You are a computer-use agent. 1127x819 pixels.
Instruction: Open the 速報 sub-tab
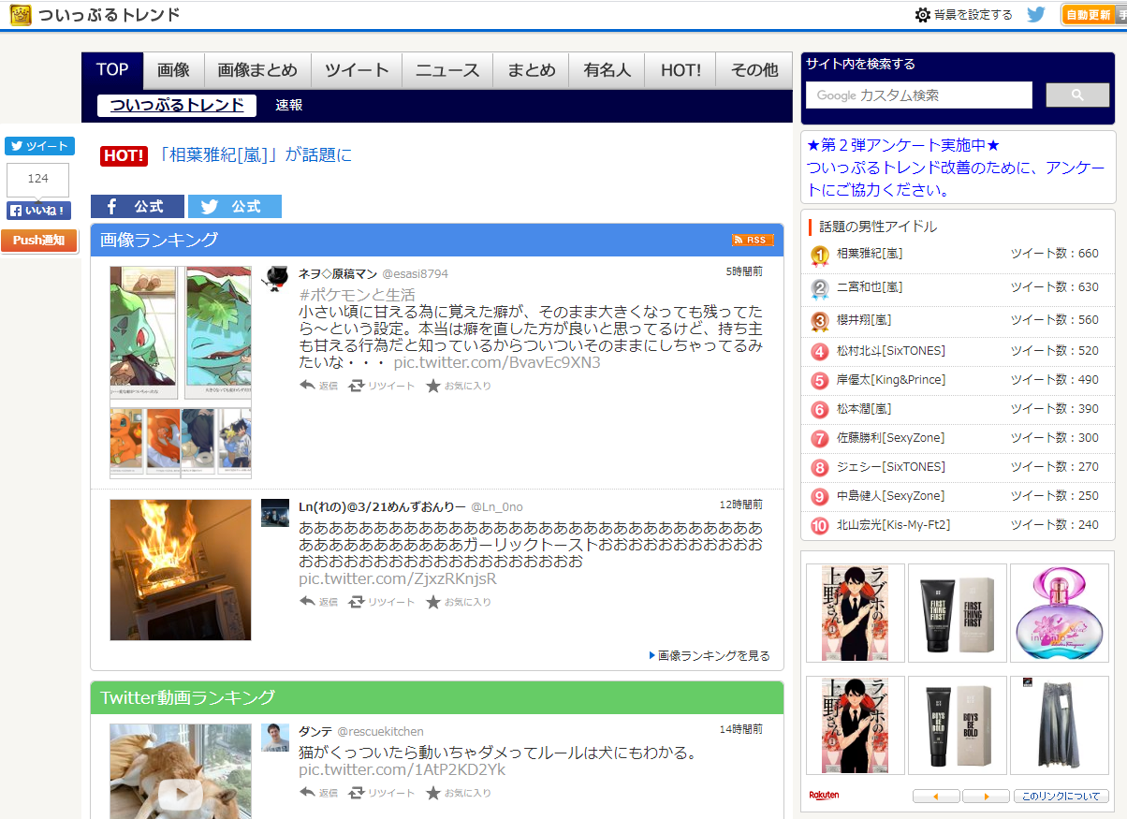(x=289, y=106)
